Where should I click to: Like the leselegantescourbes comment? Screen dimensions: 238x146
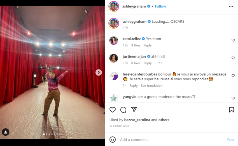[233, 76]
